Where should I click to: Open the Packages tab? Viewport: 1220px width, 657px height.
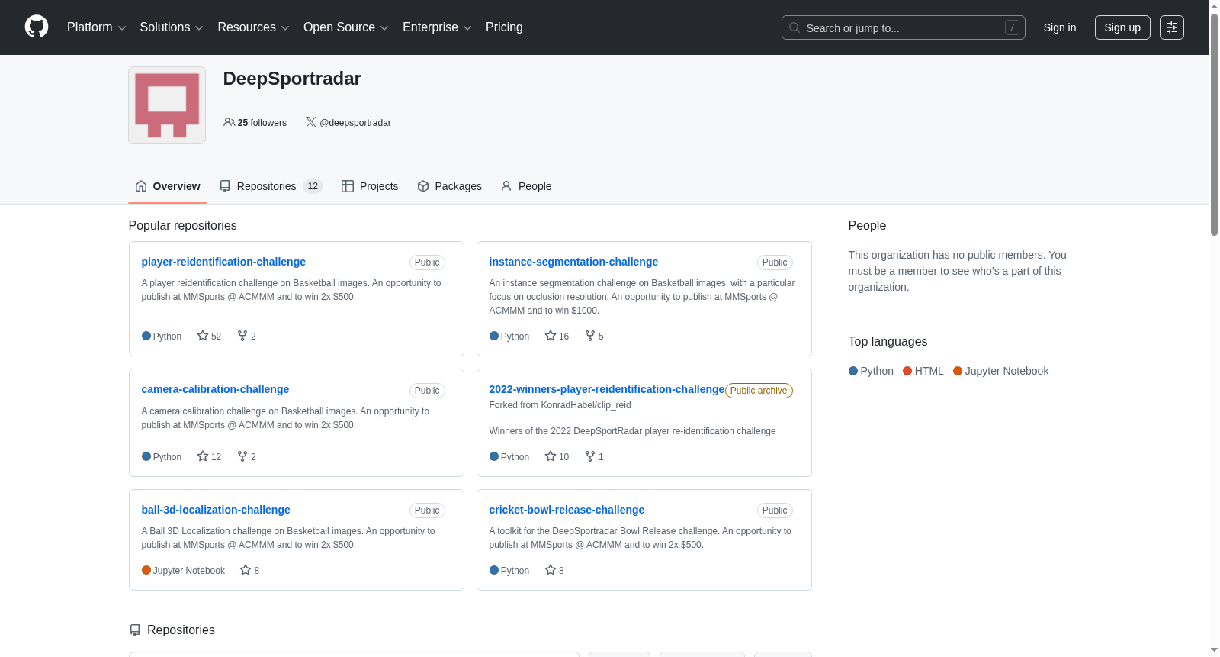(x=450, y=186)
